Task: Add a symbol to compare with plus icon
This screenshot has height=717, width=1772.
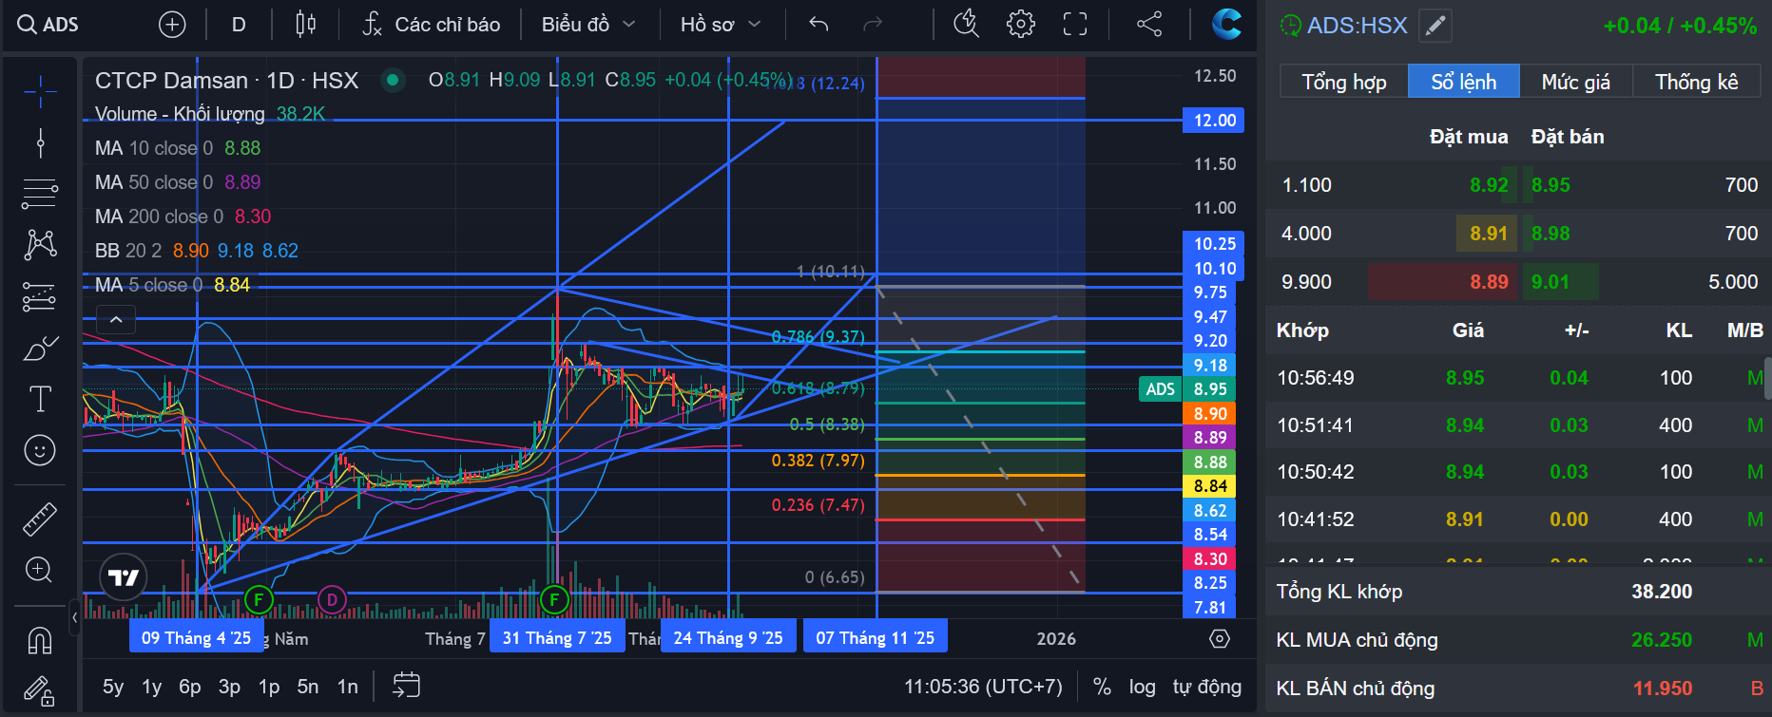Action: click(172, 25)
